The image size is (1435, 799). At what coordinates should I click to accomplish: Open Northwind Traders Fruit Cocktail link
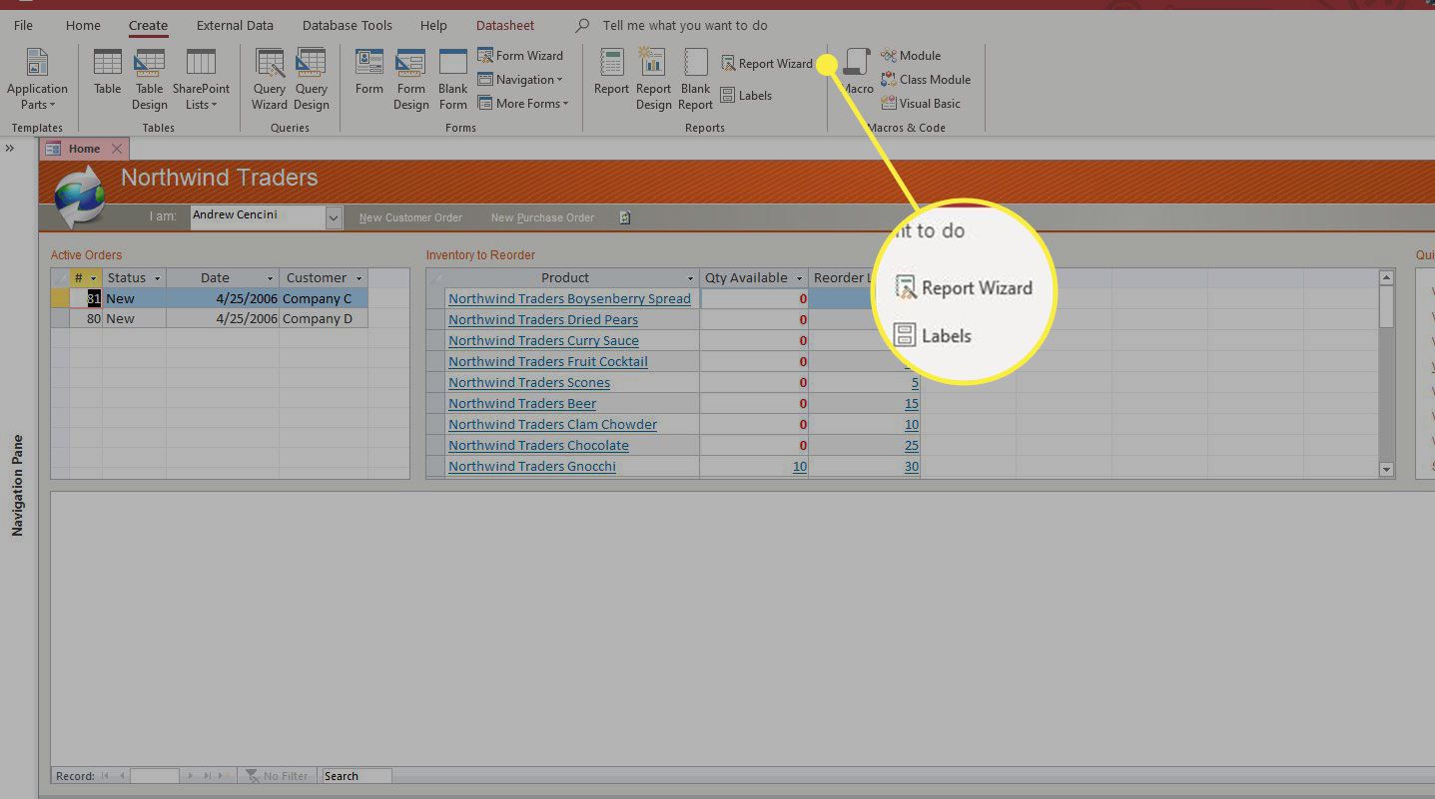point(548,361)
